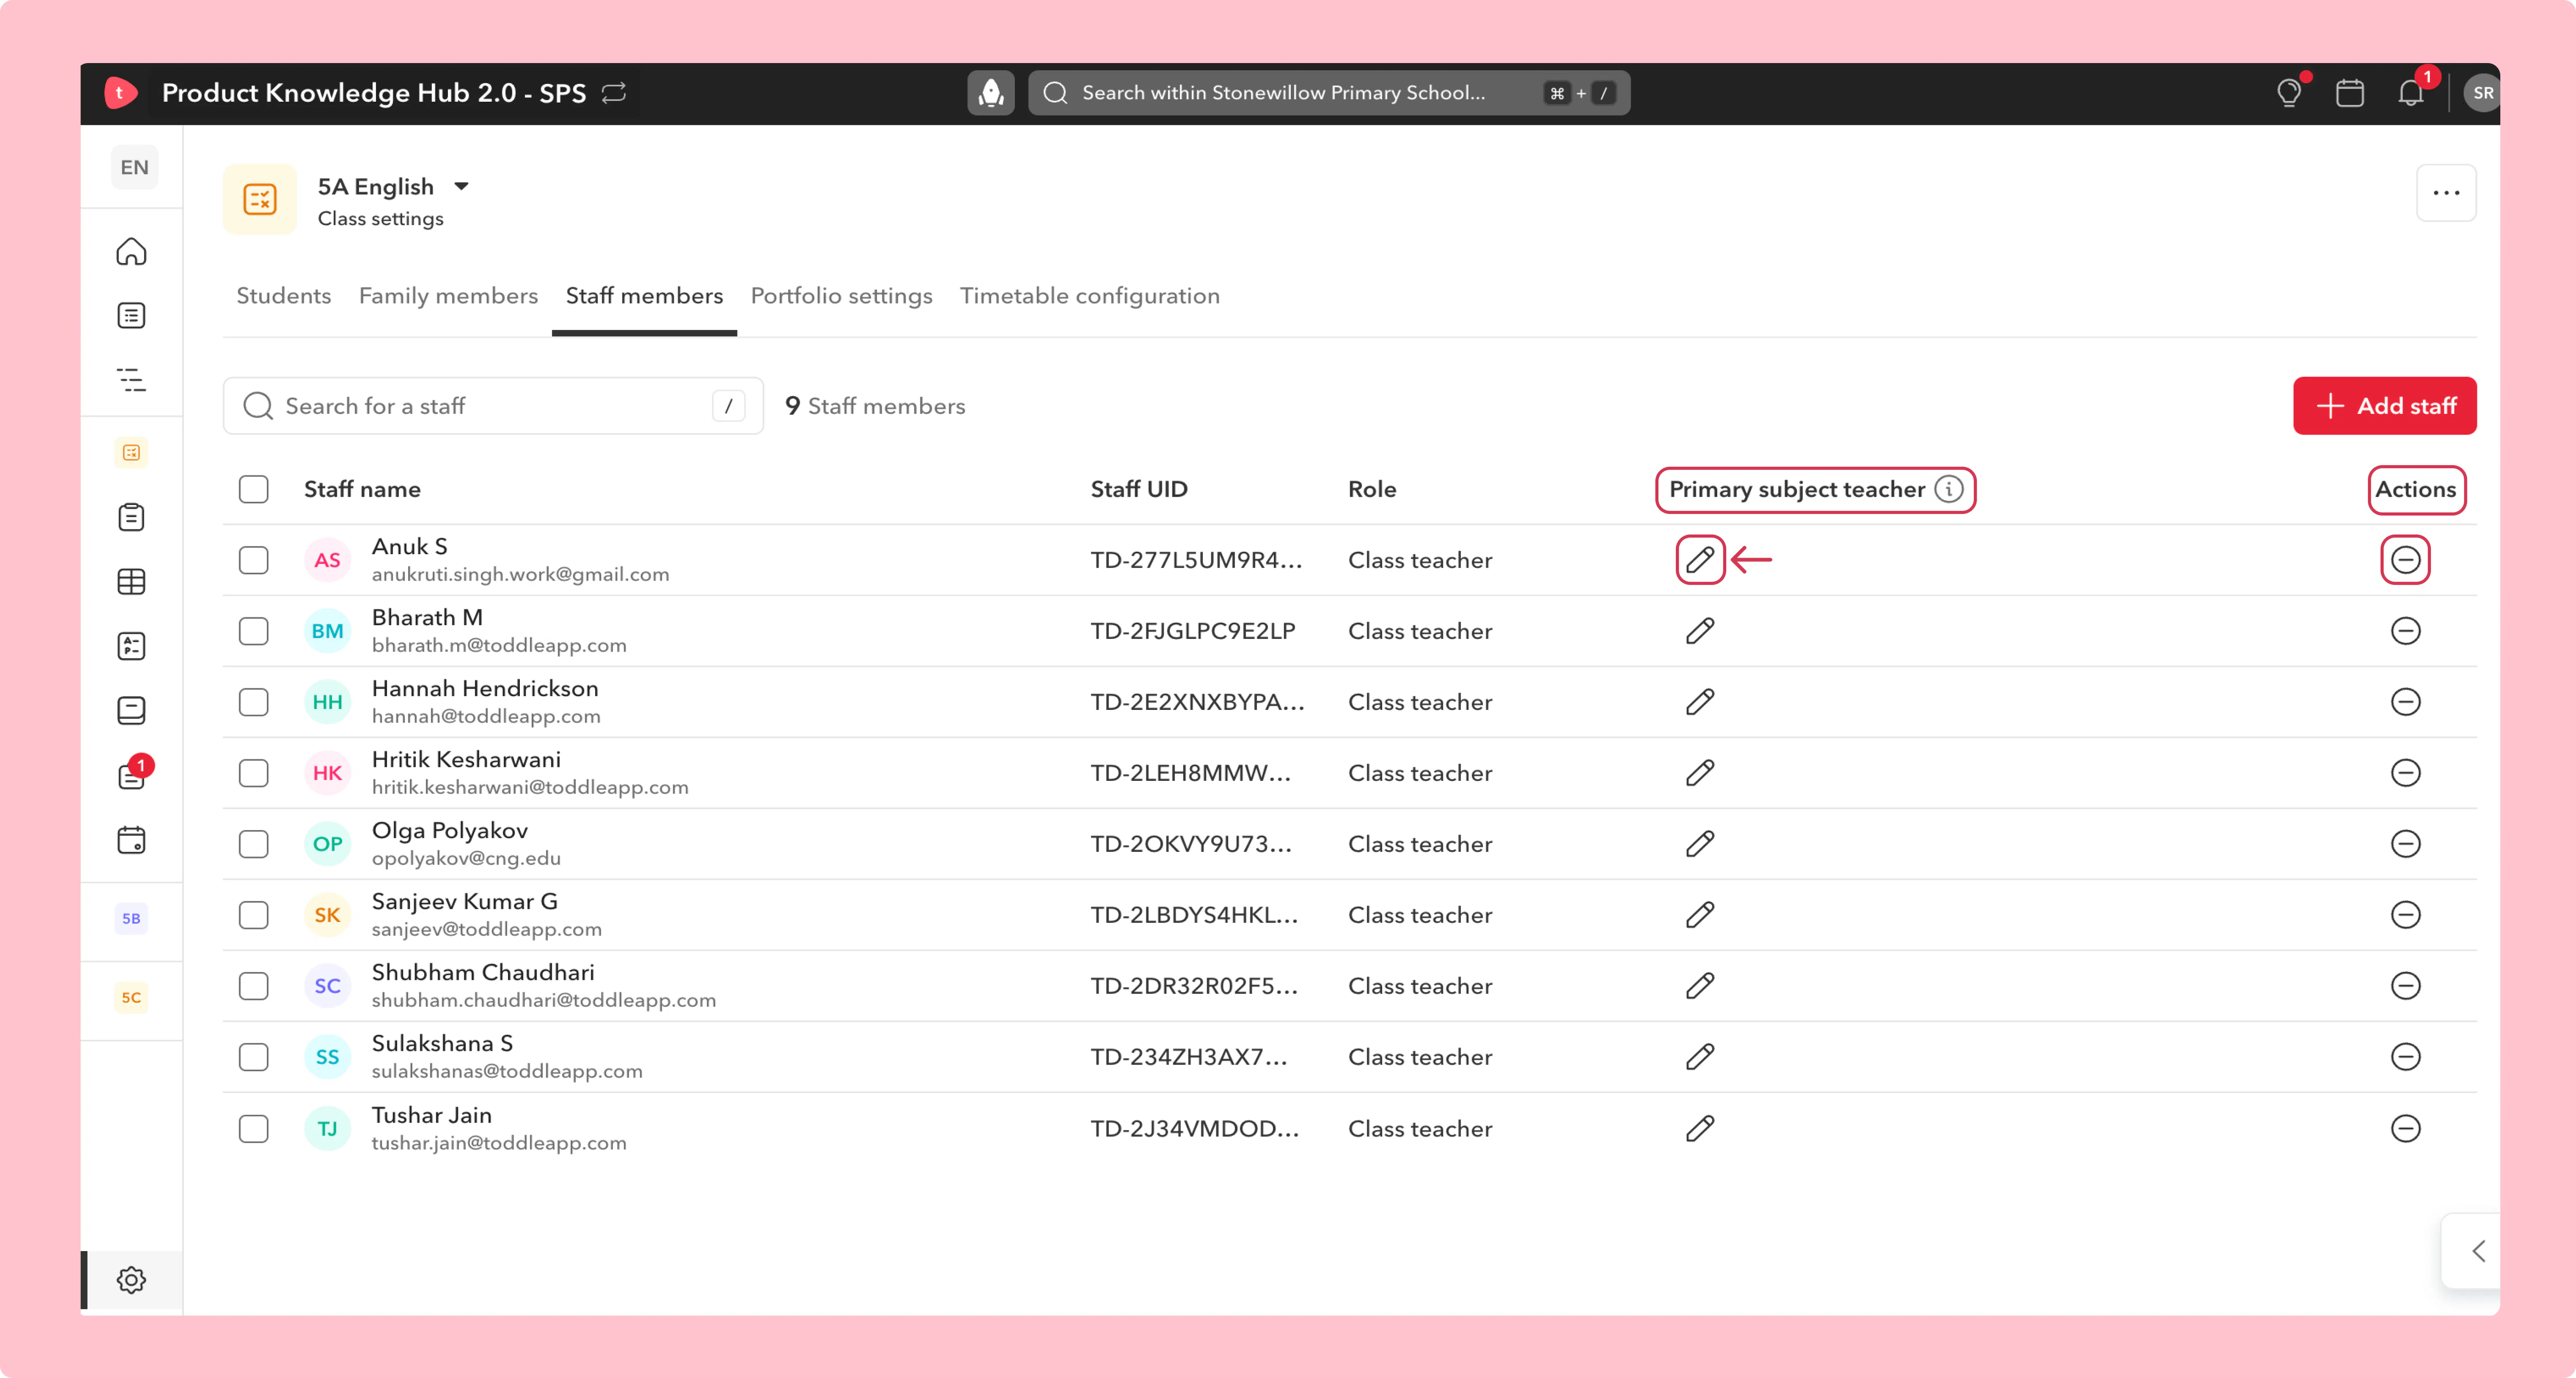Open the notifications bell

coord(2411,93)
